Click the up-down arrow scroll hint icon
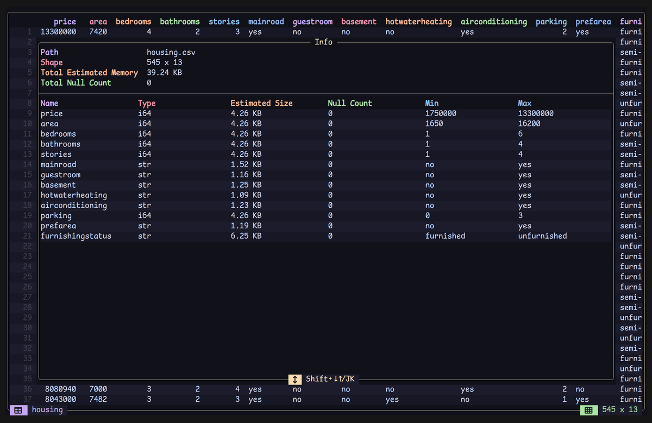The image size is (652, 423). 294,379
